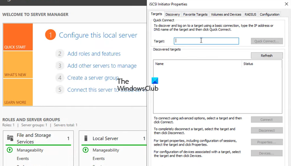The image size is (291, 166).
Task: Select the WHAT'S NEW tile
Action: pyautogui.click(x=18, y=64)
